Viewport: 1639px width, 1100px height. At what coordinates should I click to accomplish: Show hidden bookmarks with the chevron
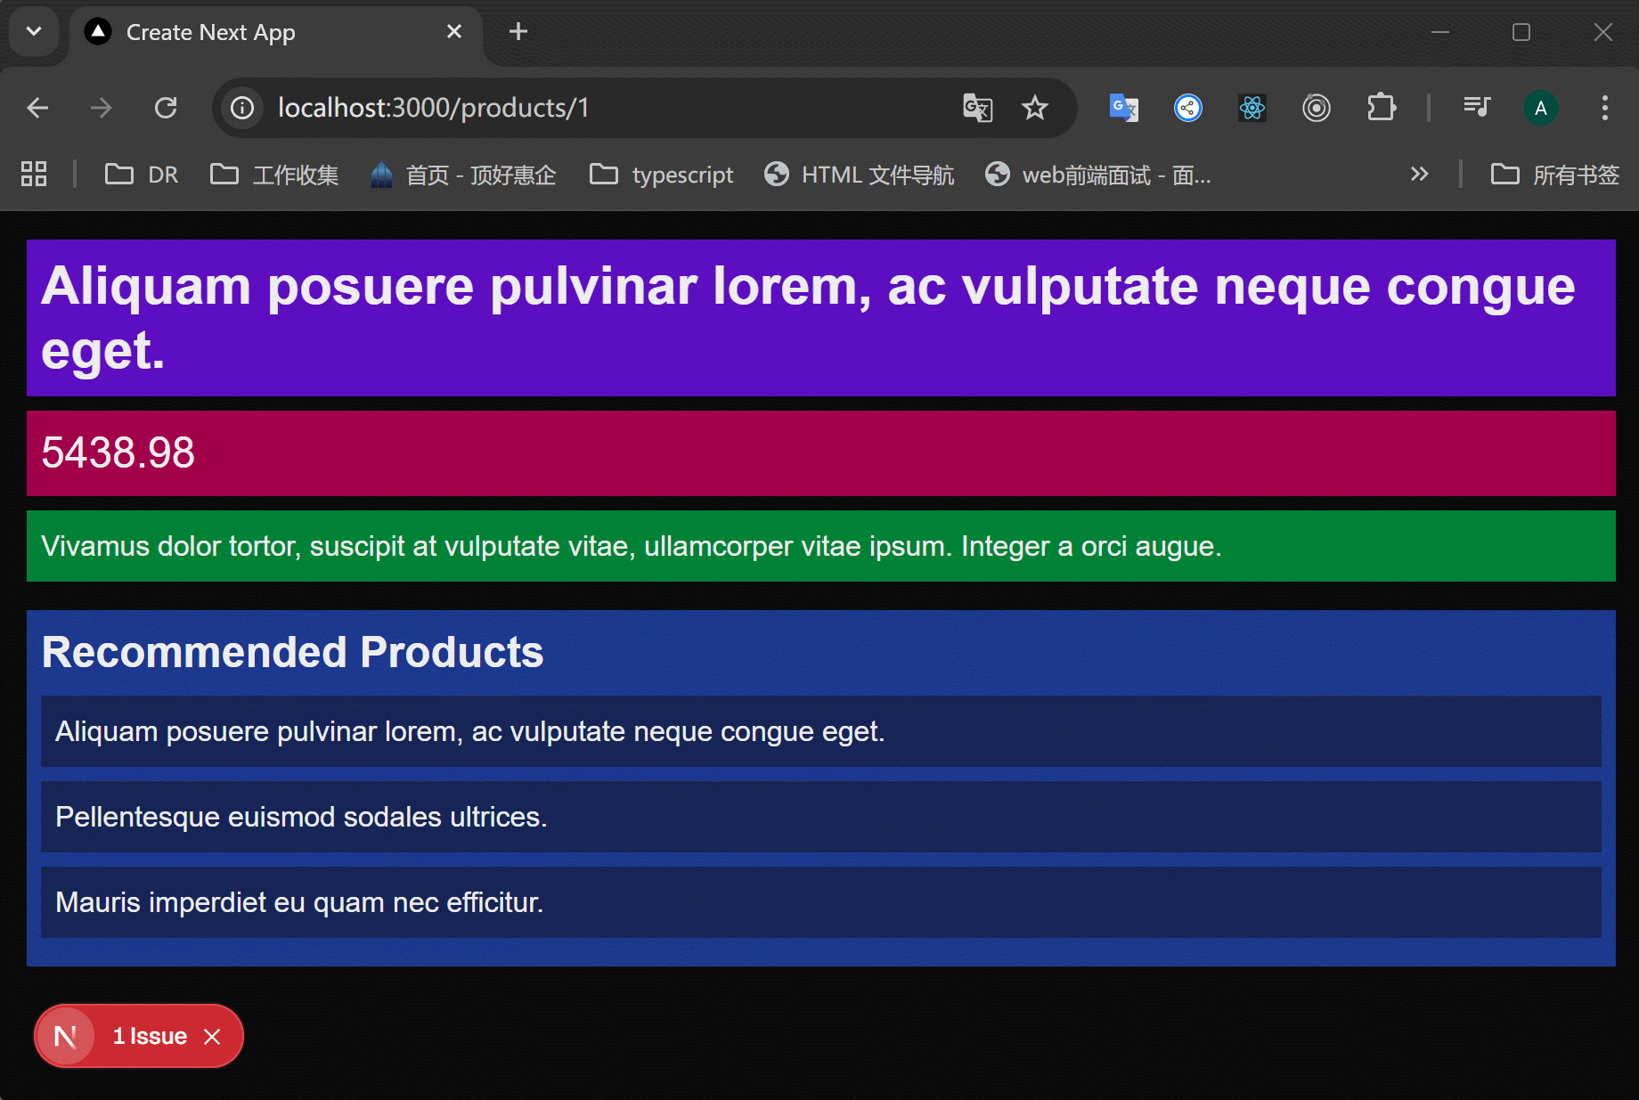point(1419,175)
